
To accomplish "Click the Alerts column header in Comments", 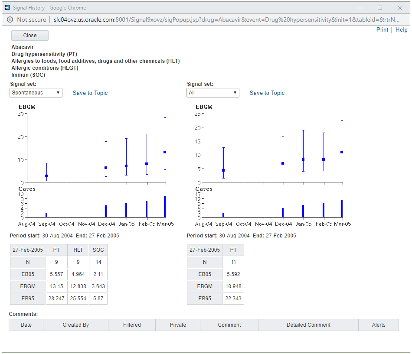I will pyautogui.click(x=379, y=325).
